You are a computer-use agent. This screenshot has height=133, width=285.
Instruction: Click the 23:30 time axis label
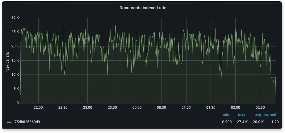[112, 107]
